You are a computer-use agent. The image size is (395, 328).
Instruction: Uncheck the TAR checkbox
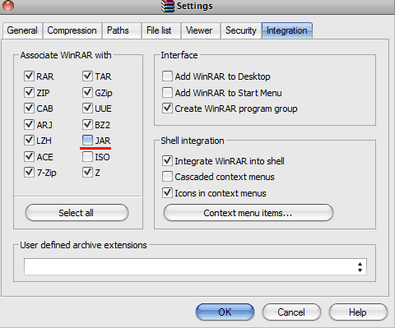(x=87, y=76)
